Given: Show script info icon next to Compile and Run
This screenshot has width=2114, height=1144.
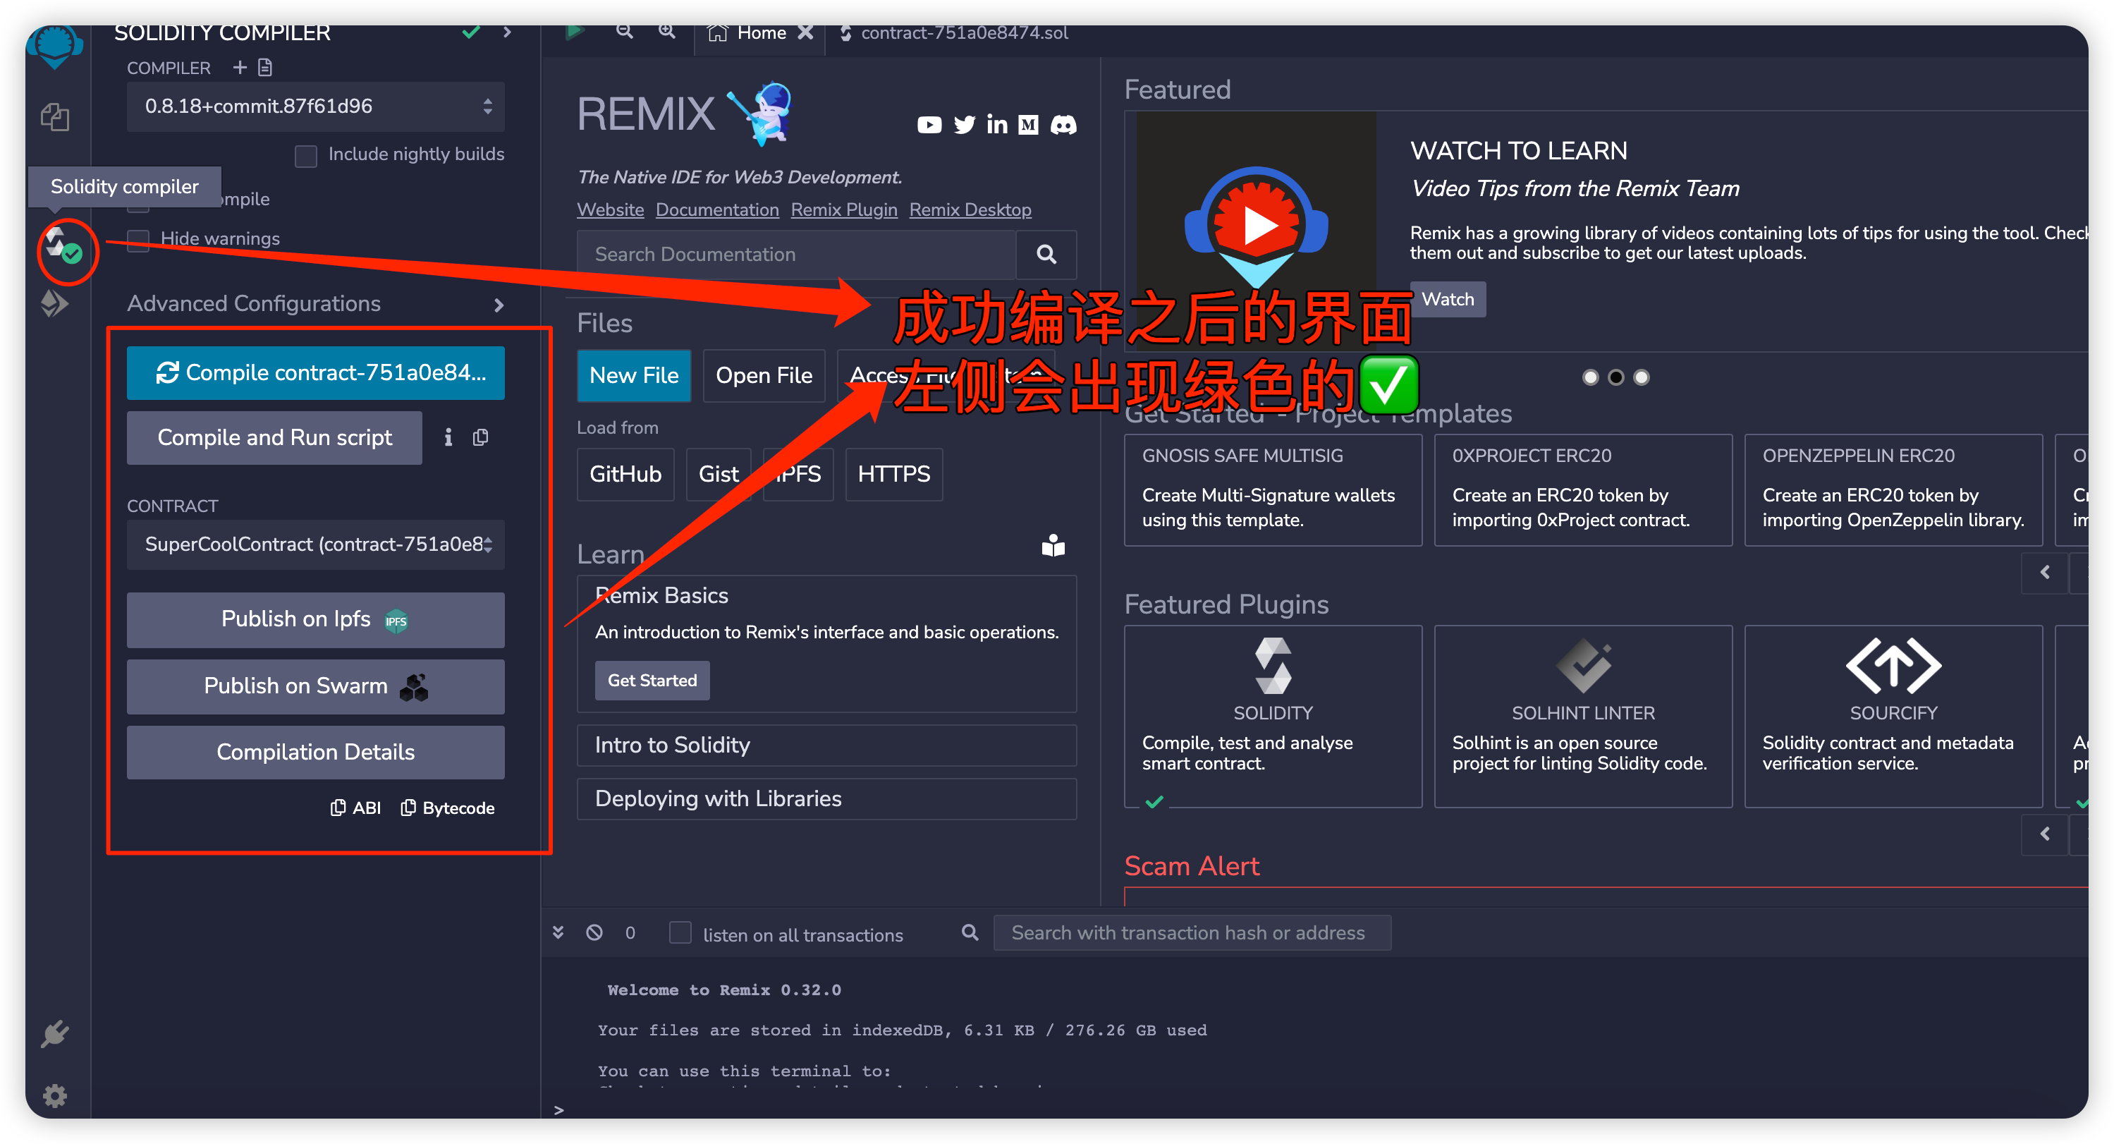Looking at the screenshot, I should tap(448, 437).
